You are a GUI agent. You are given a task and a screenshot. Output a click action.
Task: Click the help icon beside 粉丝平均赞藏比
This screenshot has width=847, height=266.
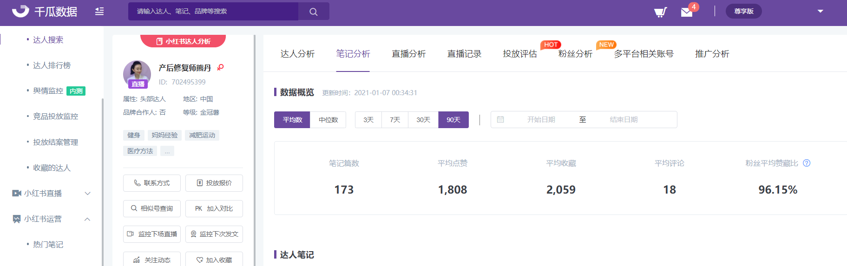[x=807, y=163]
